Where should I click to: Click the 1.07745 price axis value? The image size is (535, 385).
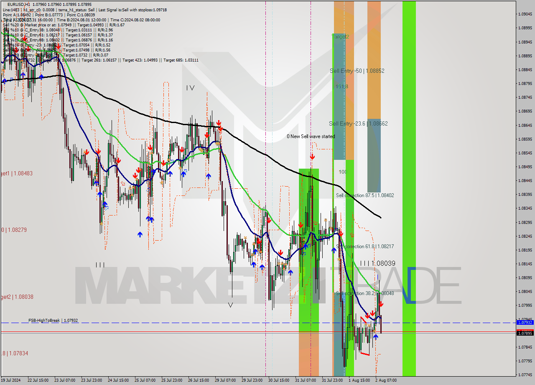point(525,375)
